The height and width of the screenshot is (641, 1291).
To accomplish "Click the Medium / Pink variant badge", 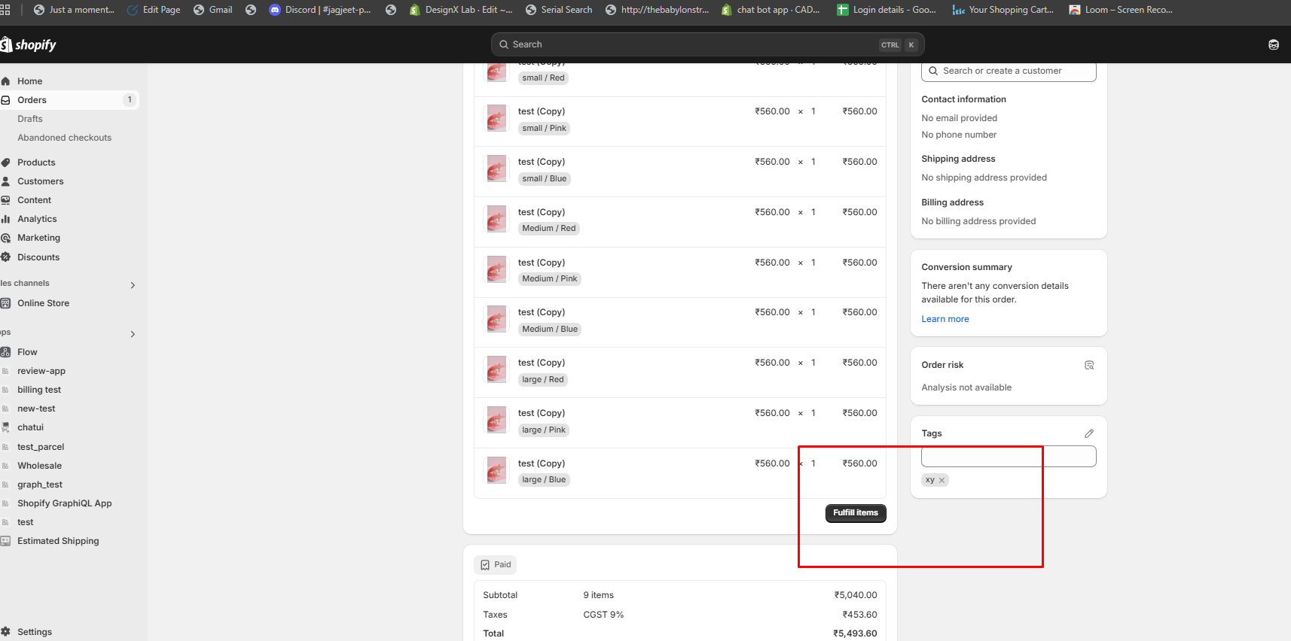I will (x=550, y=279).
